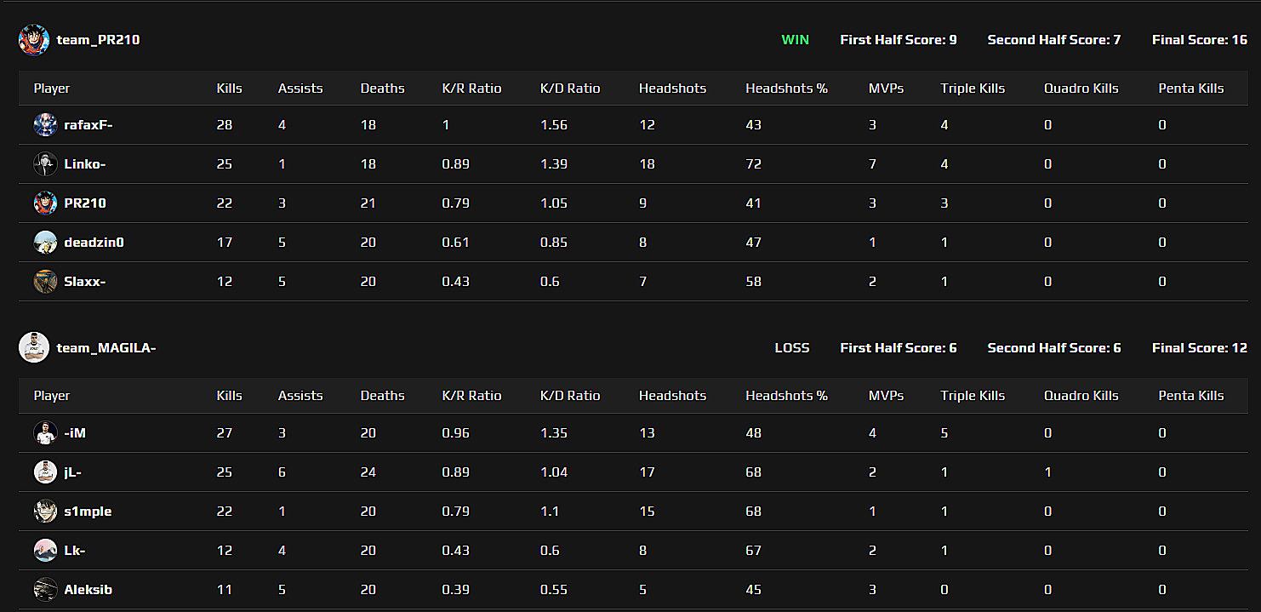Screen dimensions: 1261x612
Task: Sort first table by K/D Ratio header
Action: coord(570,89)
